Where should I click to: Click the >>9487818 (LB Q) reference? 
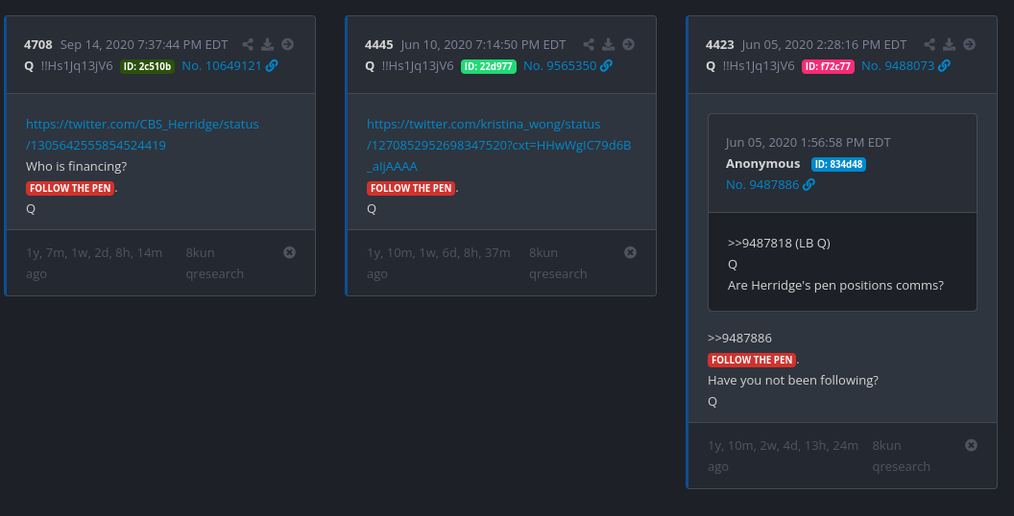coord(779,244)
